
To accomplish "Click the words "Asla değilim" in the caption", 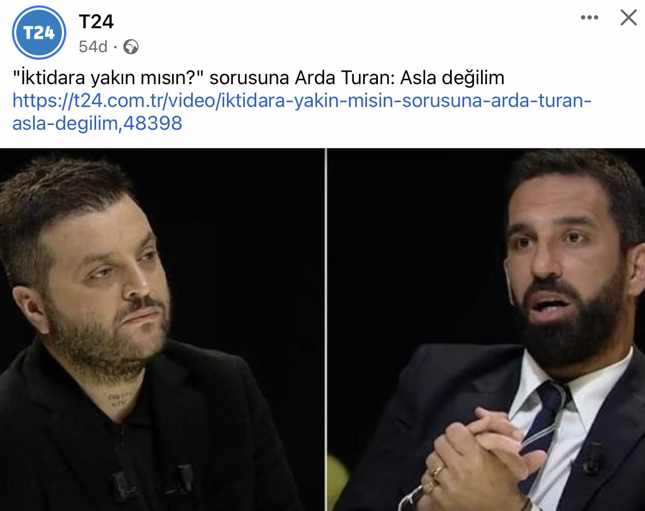I will click(452, 77).
